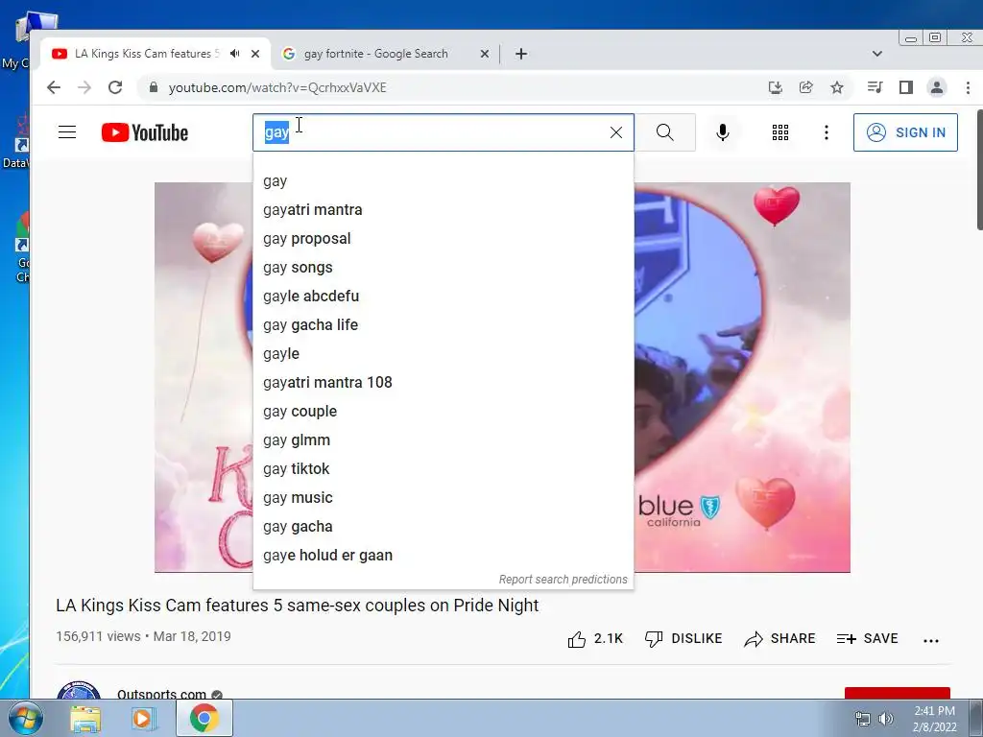Click the install/download icon in address bar

click(776, 87)
